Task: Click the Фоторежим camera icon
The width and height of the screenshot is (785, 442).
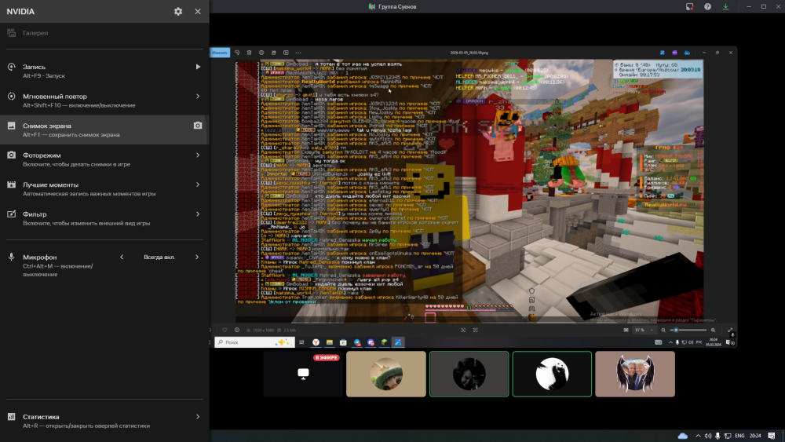Action: pos(12,155)
